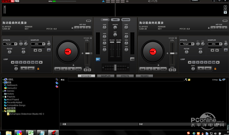Set loop IN point on left deck
The width and height of the screenshot is (229, 135).
[x=24, y=69]
